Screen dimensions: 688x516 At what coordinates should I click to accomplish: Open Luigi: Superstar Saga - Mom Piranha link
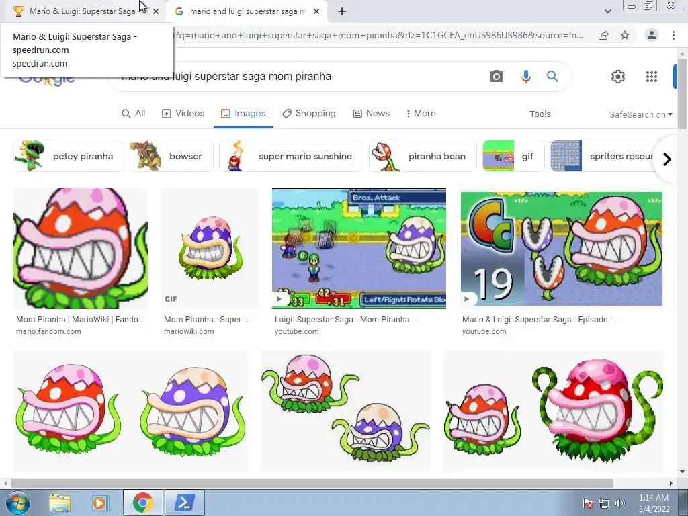[x=346, y=319]
